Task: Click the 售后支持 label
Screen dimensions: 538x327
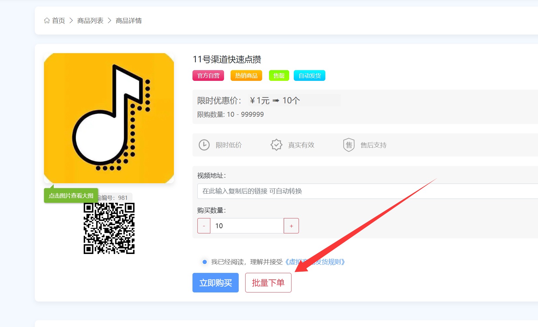Action: click(x=373, y=145)
